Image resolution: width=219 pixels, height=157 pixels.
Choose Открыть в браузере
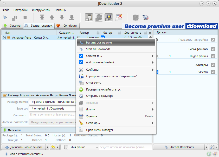click(x=116, y=96)
